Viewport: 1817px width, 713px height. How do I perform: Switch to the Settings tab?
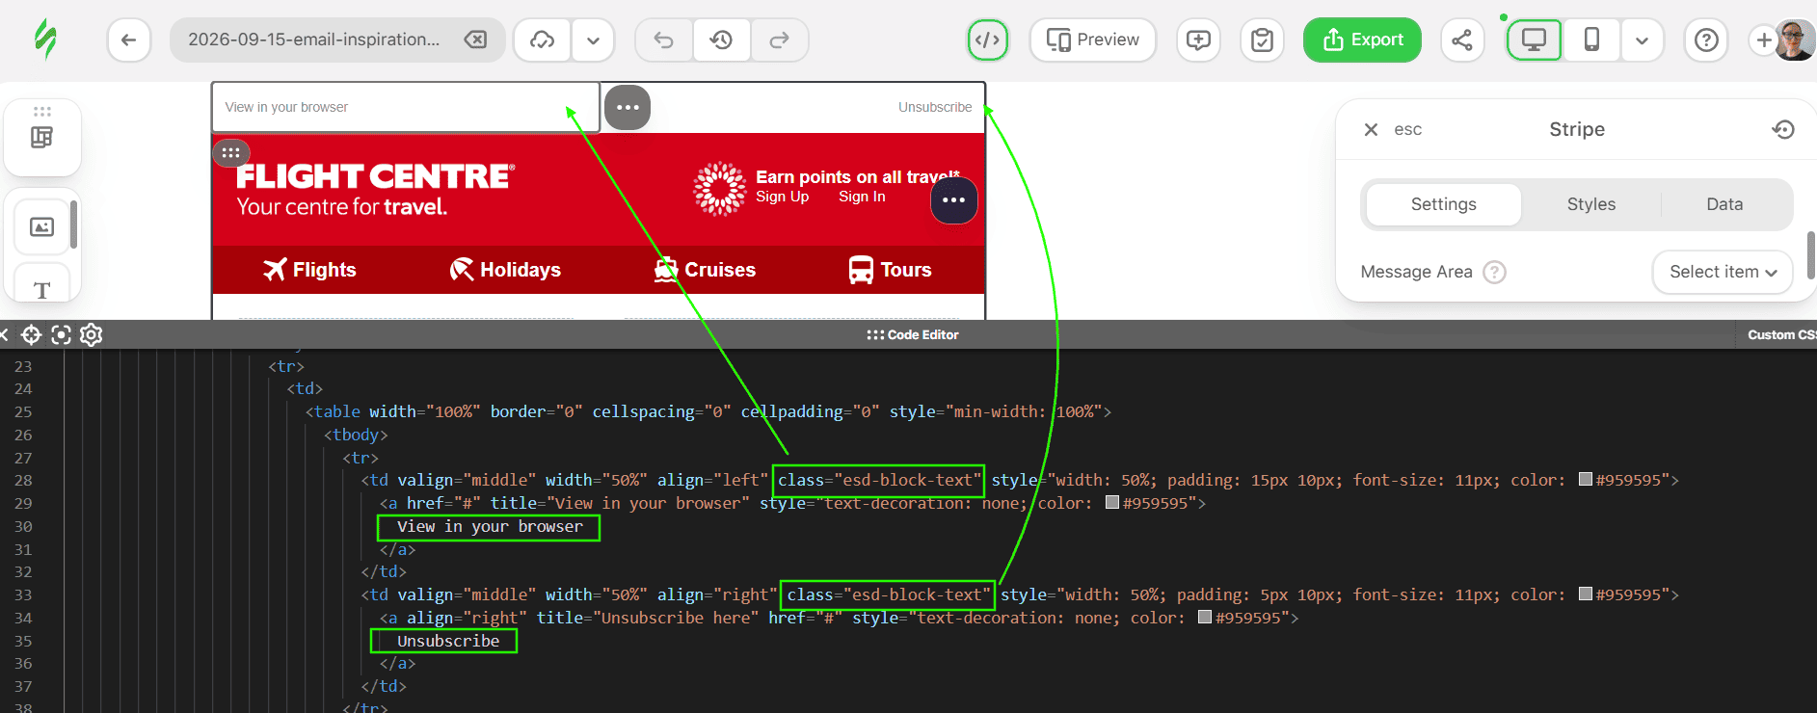(1444, 204)
